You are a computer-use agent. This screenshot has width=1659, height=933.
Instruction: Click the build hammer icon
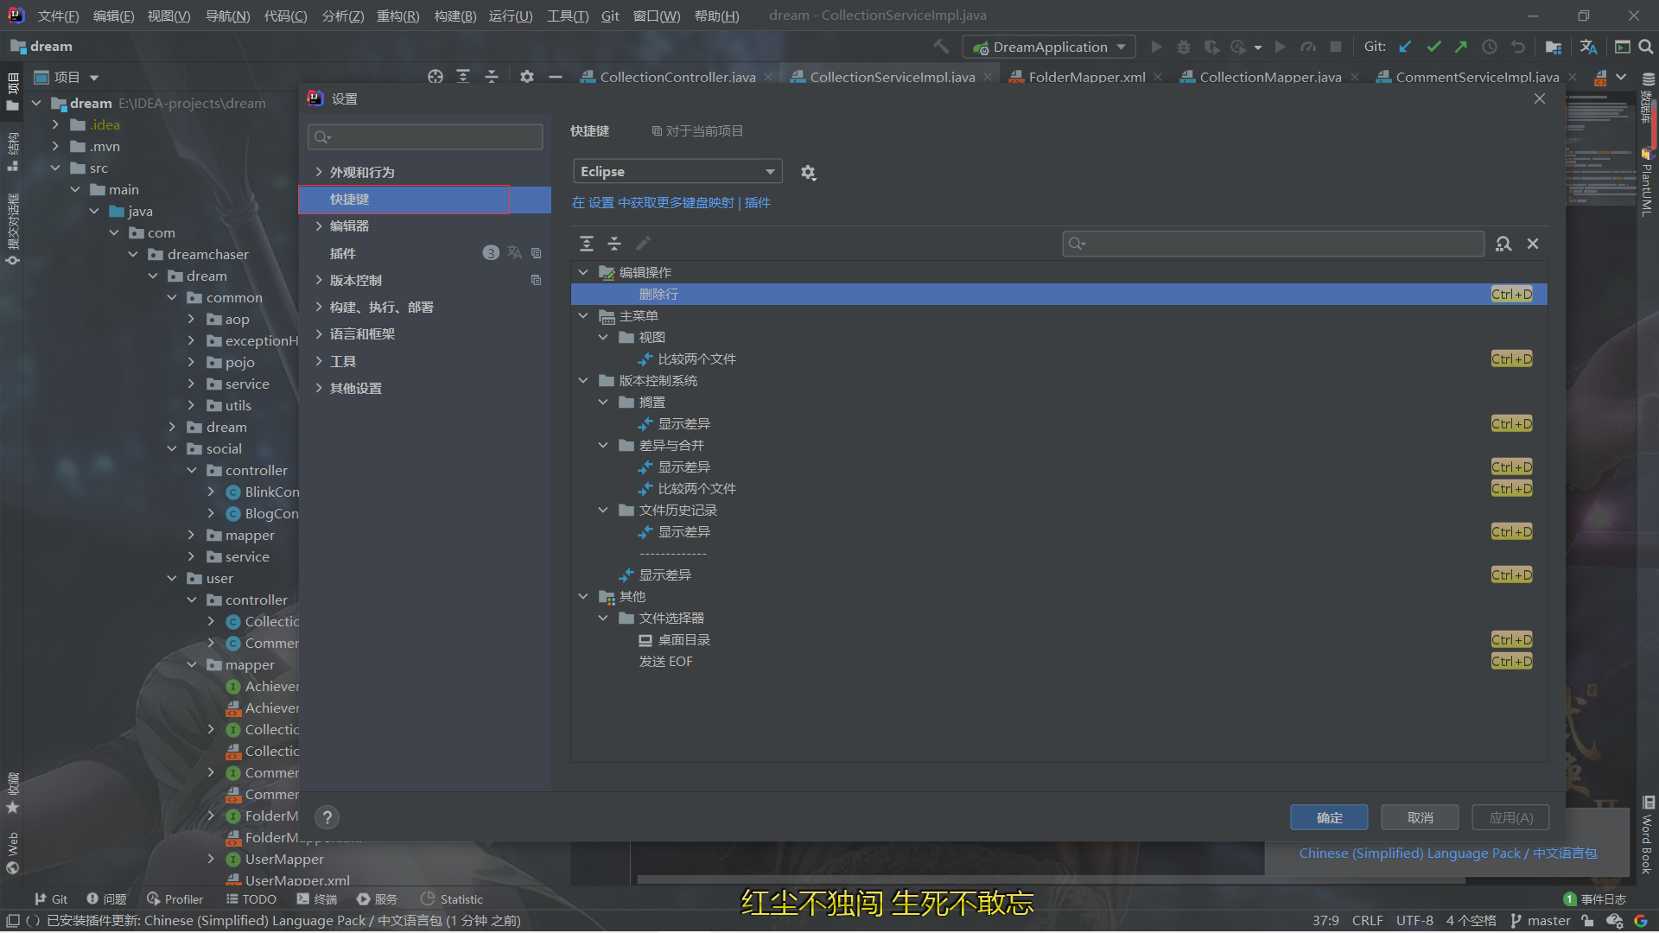941,47
